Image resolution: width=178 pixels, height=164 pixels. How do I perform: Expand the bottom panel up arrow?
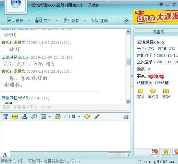tap(158, 157)
